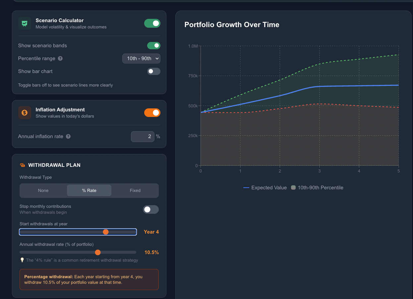Viewport: 413px width, 299px height.
Task: Click the annual inflation rate input field
Action: coord(143,136)
